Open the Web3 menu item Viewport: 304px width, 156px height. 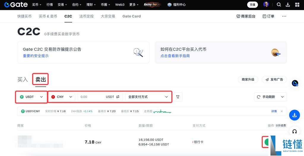point(120,5)
